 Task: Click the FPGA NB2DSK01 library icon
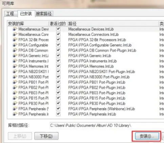pyautogui.click(x=15, y=71)
